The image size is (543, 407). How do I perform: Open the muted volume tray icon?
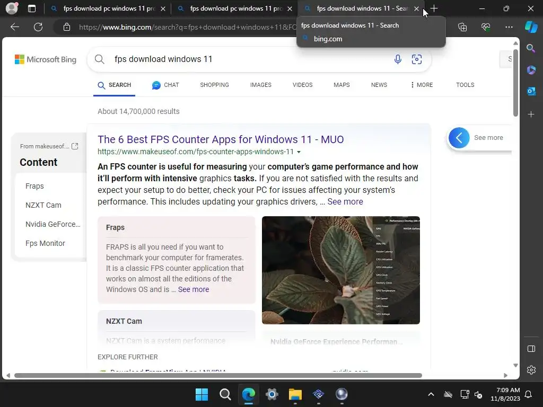tap(478, 394)
